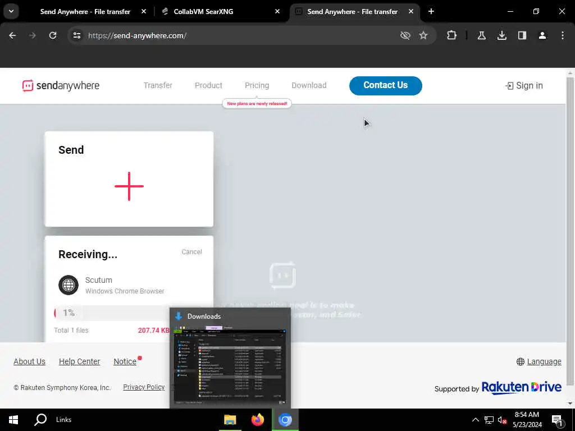Click the Total 1 files label
Screen dimensions: 575x431
pos(71,330)
